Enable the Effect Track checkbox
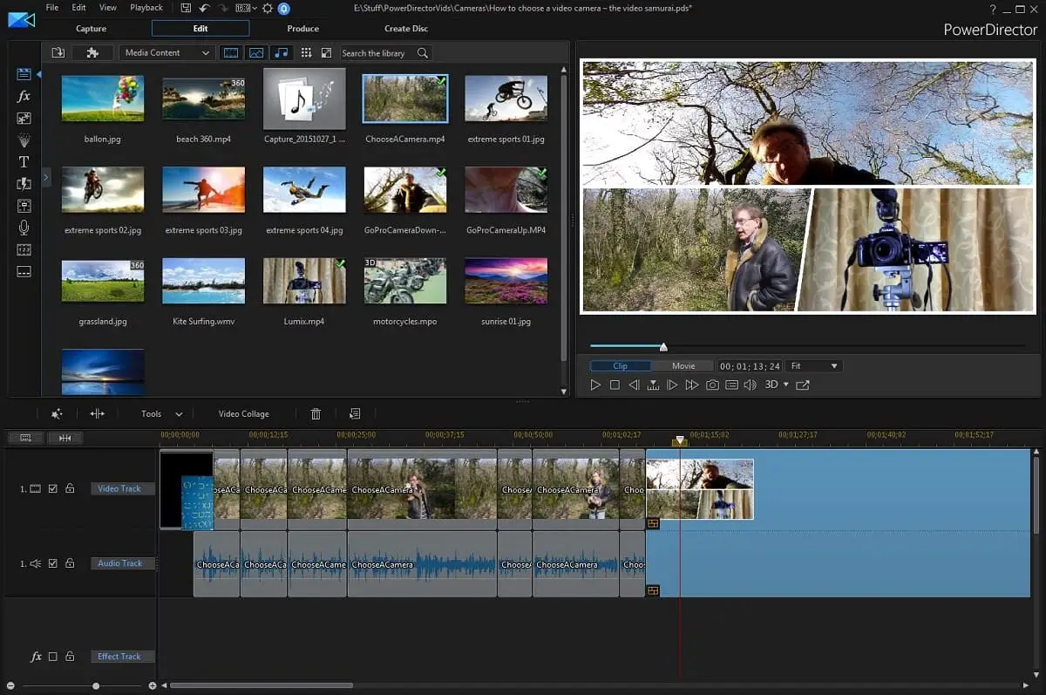Image resolution: width=1046 pixels, height=695 pixels. click(x=52, y=657)
